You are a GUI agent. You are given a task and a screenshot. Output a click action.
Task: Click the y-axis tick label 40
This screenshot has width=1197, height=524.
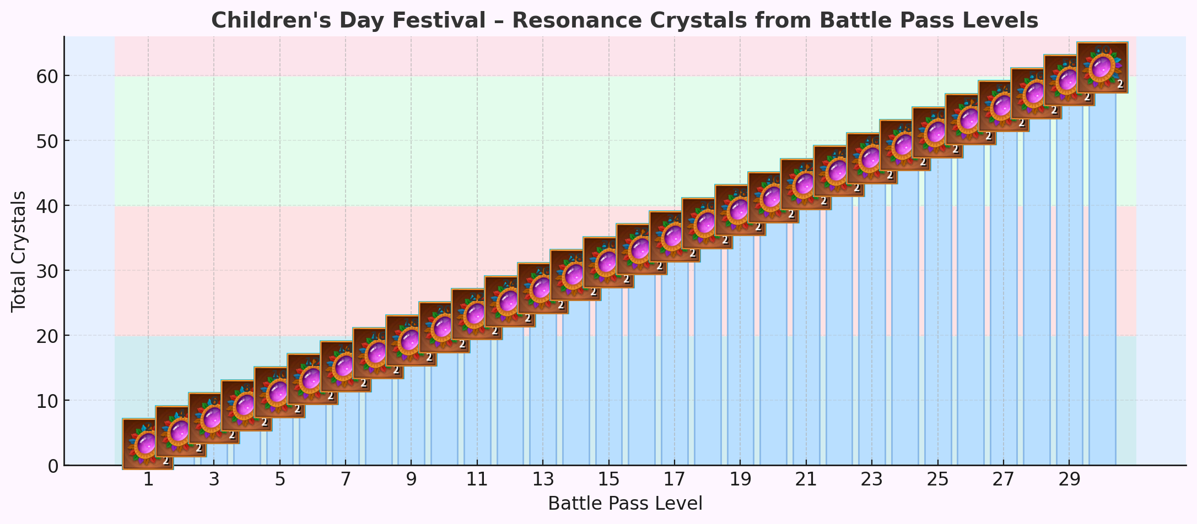[x=44, y=206]
